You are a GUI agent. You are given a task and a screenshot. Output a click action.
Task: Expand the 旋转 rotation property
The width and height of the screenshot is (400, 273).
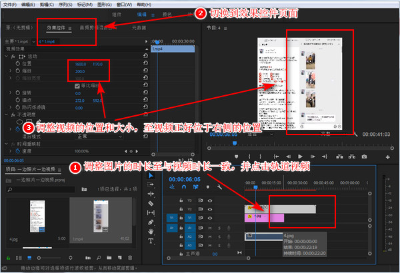(11, 93)
